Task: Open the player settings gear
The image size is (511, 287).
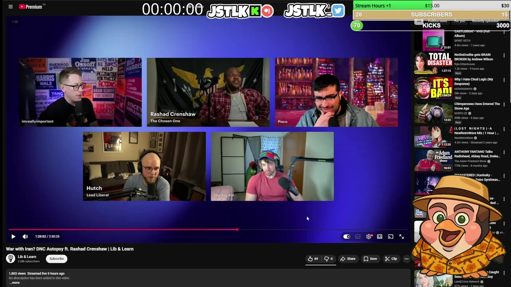Action: pos(369,237)
